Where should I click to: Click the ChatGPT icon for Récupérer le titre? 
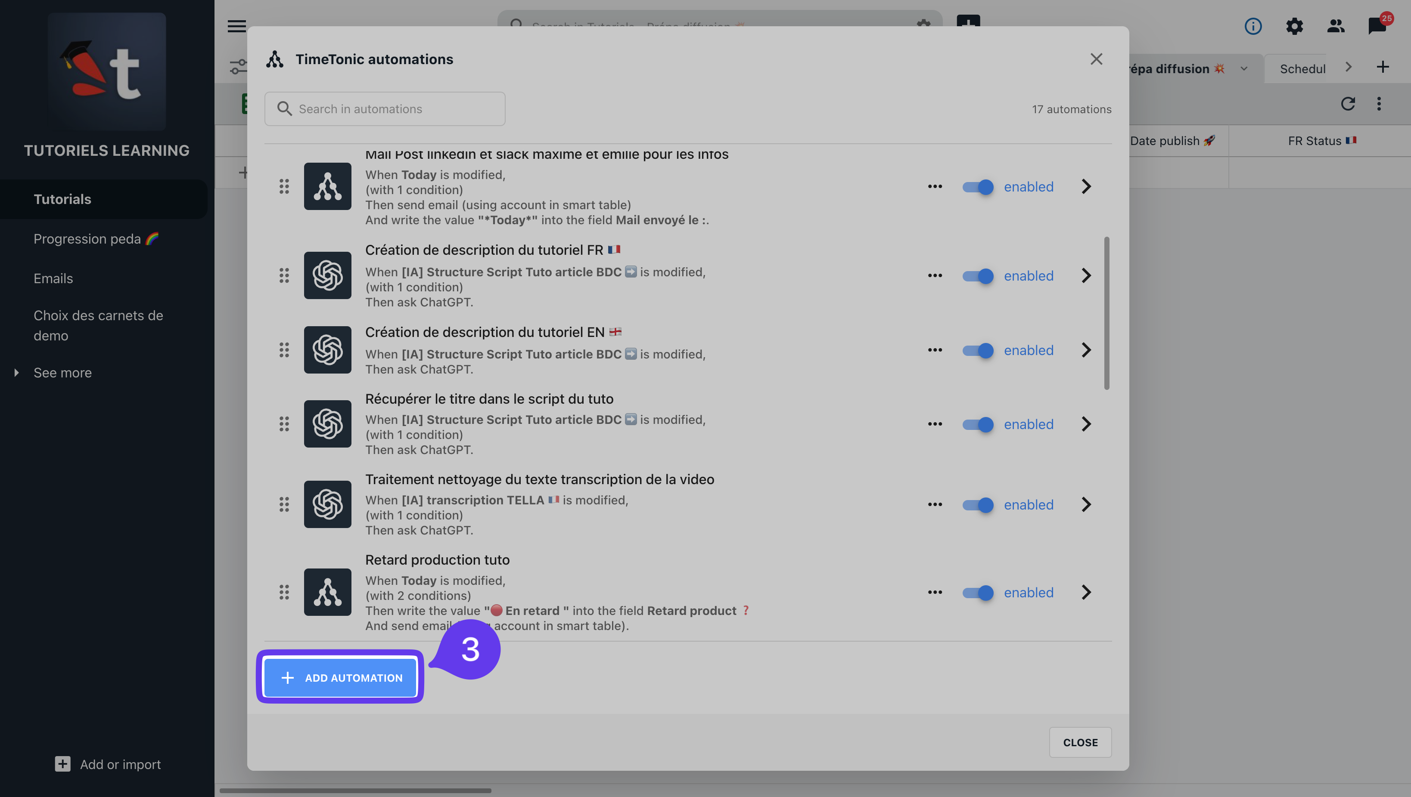[x=327, y=424]
